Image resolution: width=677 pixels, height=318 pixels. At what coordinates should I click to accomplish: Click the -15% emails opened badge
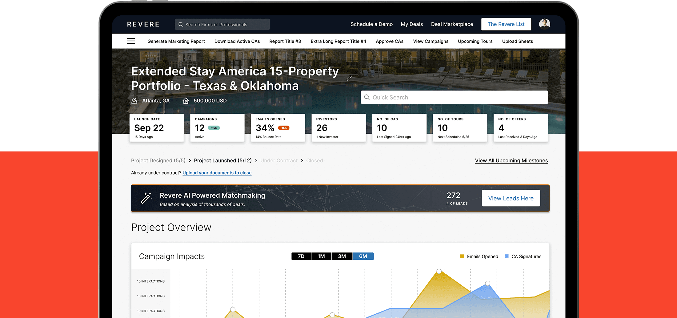point(284,128)
